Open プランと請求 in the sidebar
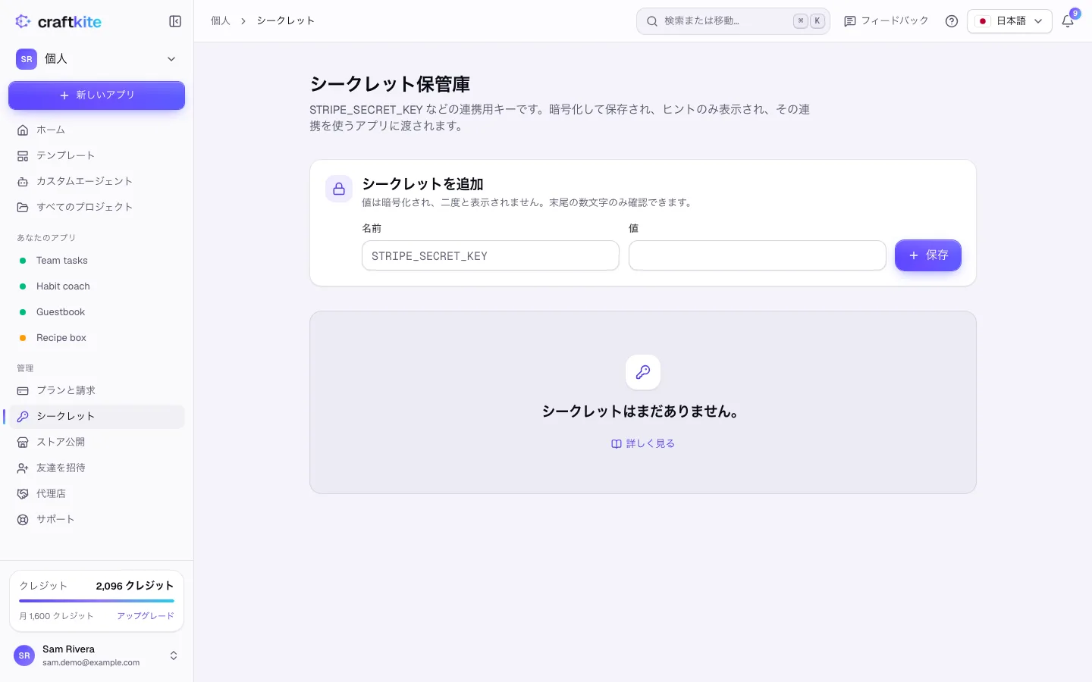 click(x=96, y=390)
